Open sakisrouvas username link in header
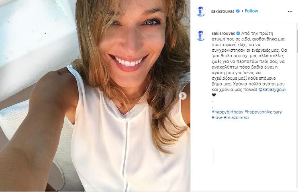The image size is (298, 192). tap(222, 11)
